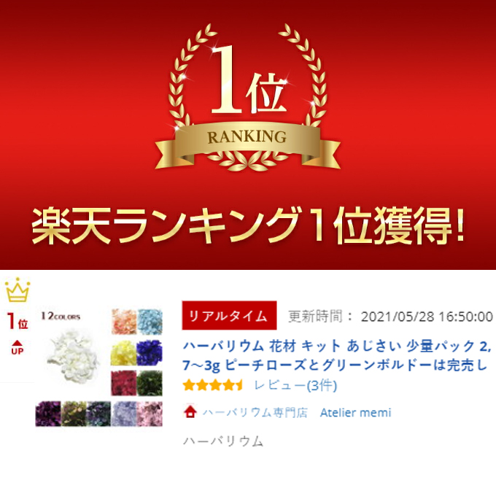Click the red UP arrow icon
This screenshot has height=496, width=496.
[17, 348]
